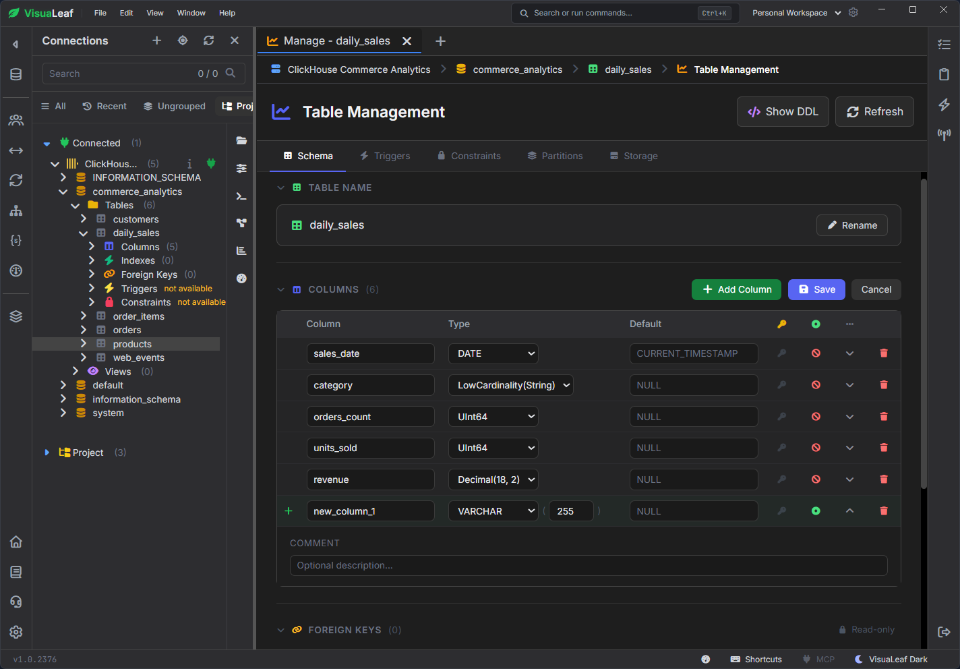Click the broadcast antenna icon in right rail
The width and height of the screenshot is (960, 669).
coord(944,135)
